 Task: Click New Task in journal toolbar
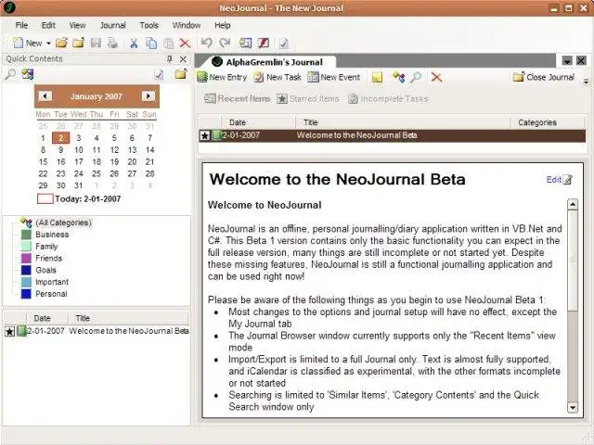278,77
